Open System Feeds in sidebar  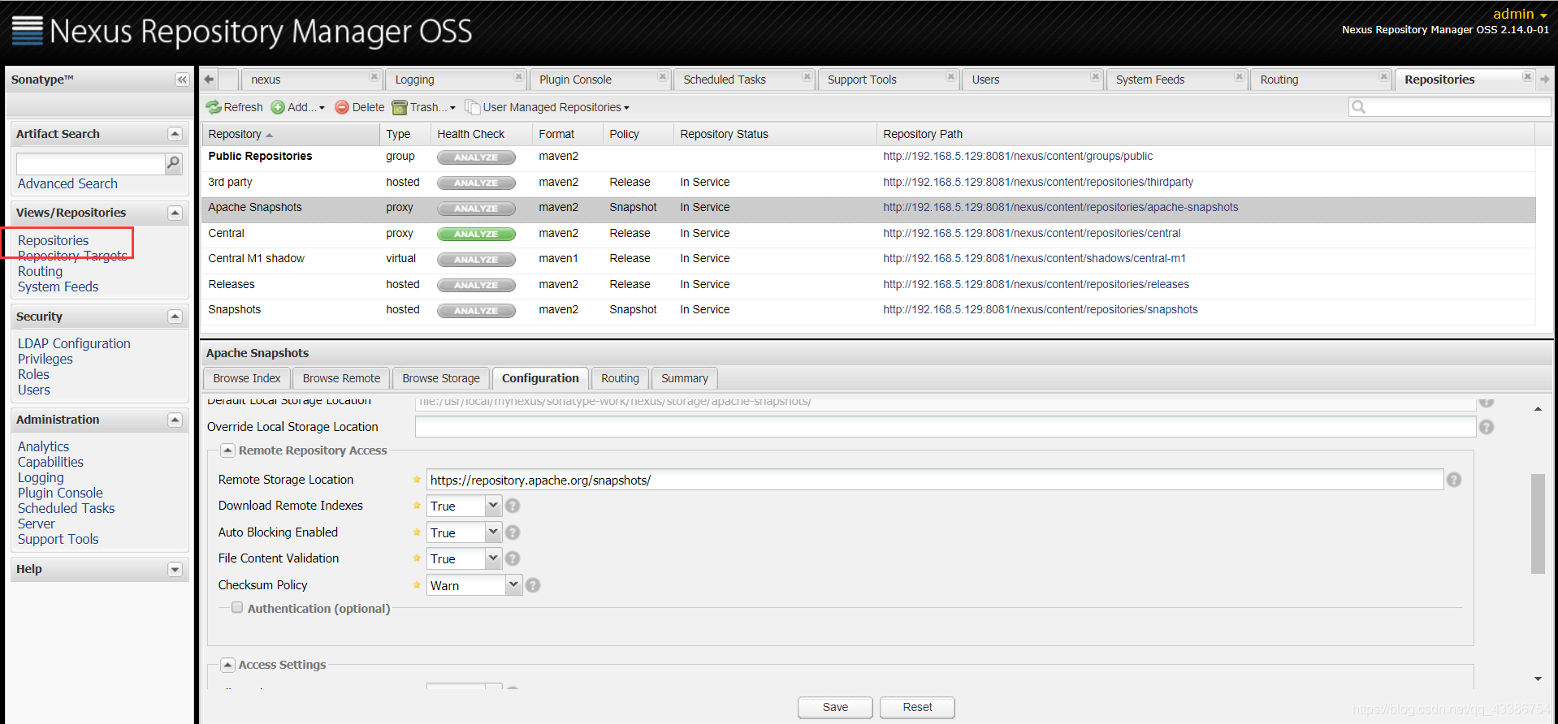(58, 287)
